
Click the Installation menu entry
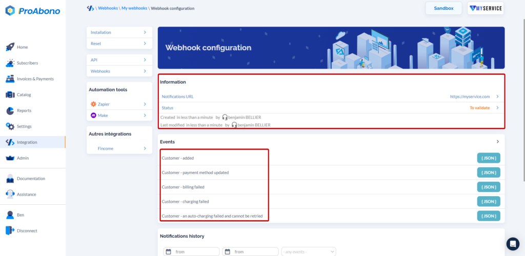119,32
